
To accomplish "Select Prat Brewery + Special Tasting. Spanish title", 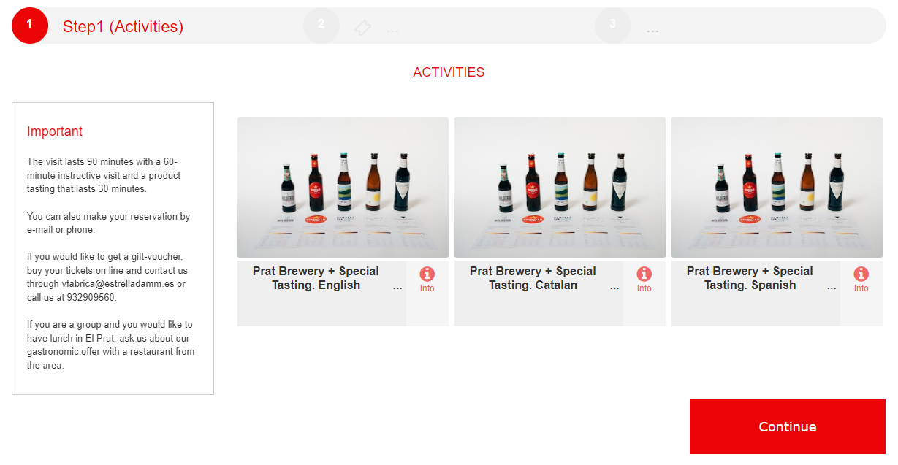I will pos(750,278).
